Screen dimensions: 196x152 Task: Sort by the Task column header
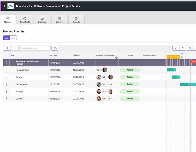(12, 55)
